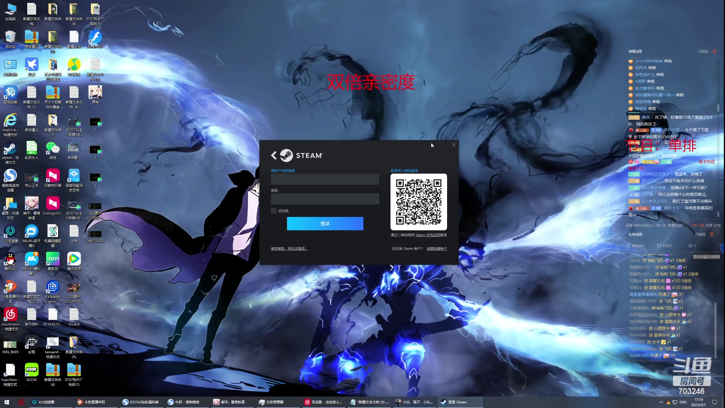Select the 机器码提取器 desktop icon
This screenshot has height=408, width=725.
53,236
